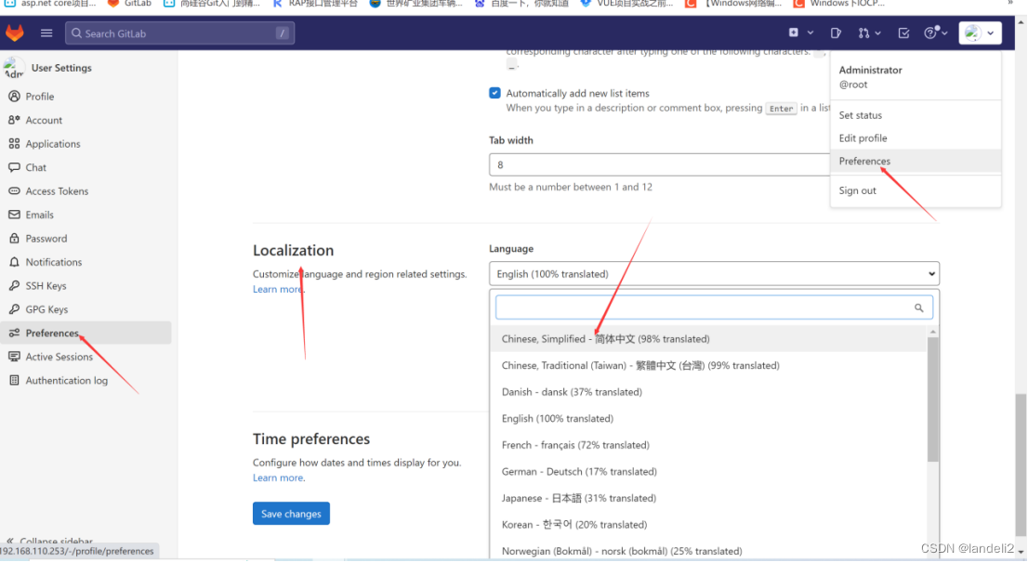The height and width of the screenshot is (562, 1028).
Task: Click the SSH Keys sidebar icon
Action: coord(14,286)
